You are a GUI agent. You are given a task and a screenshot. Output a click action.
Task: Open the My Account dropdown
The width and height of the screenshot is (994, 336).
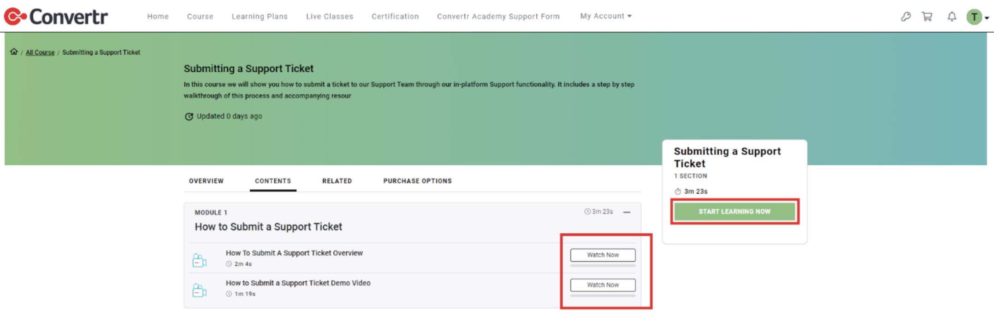pos(606,16)
